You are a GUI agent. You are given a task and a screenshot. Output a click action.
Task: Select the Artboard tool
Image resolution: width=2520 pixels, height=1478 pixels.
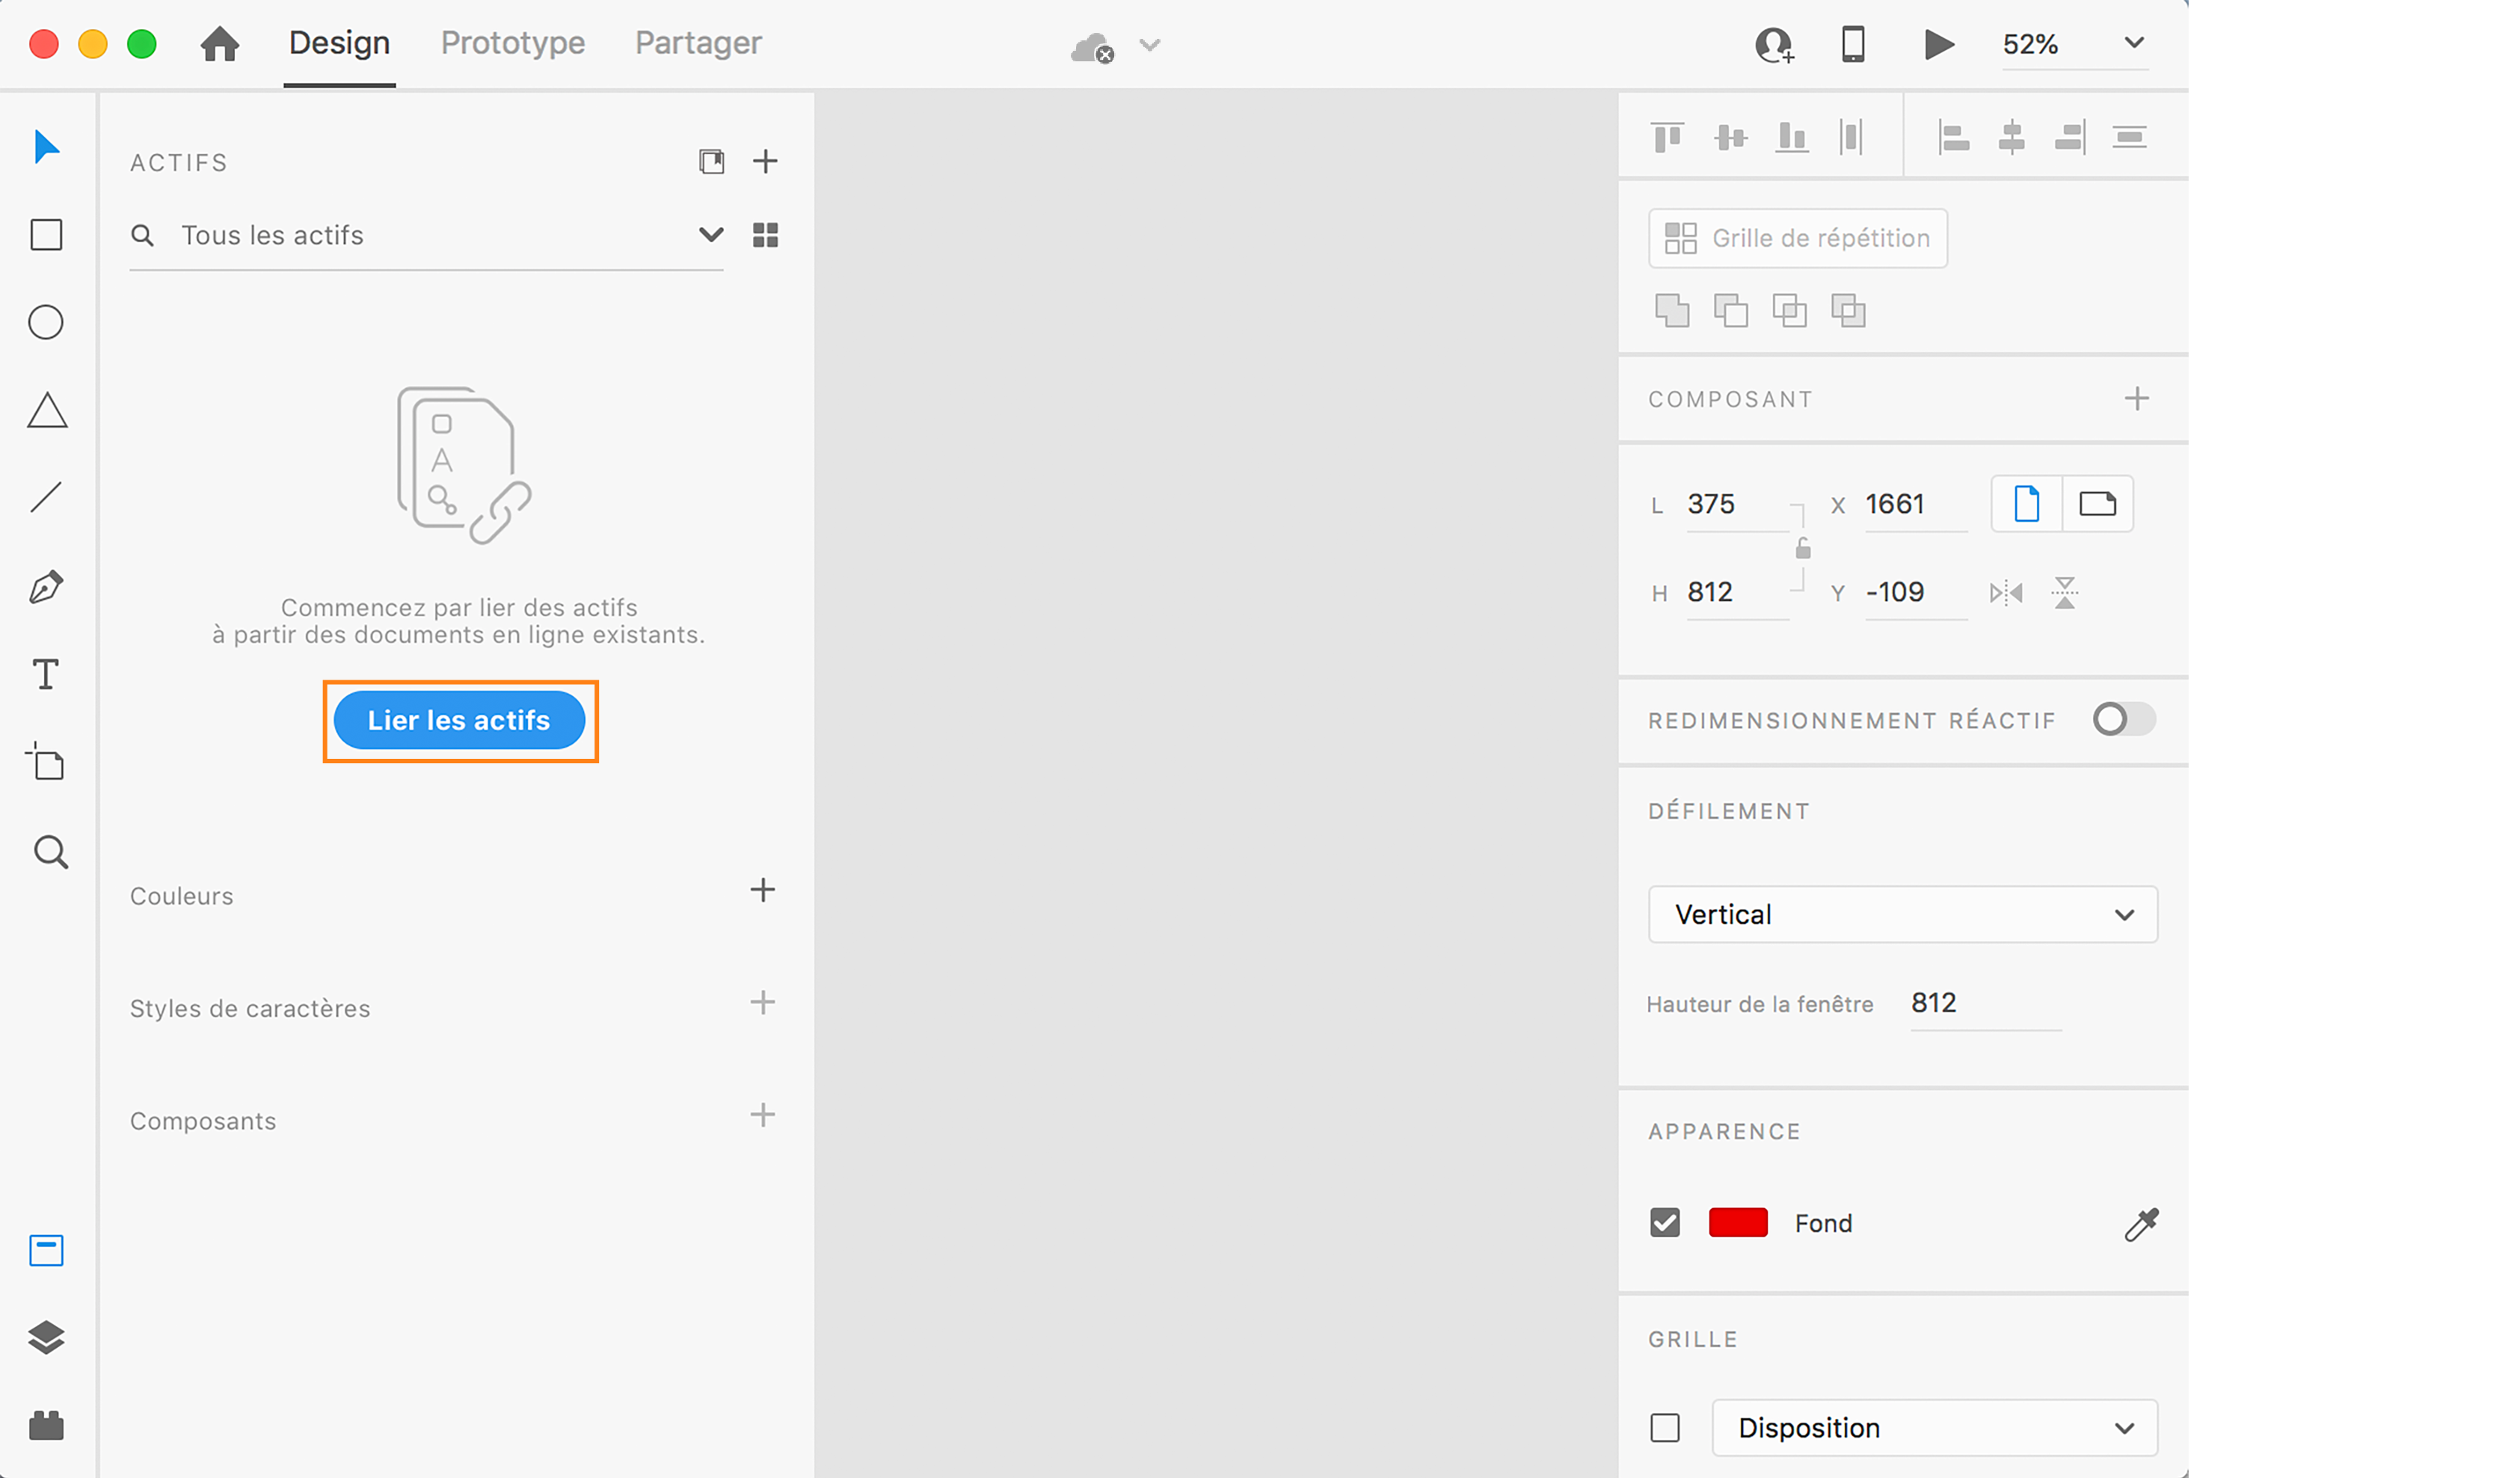46,763
